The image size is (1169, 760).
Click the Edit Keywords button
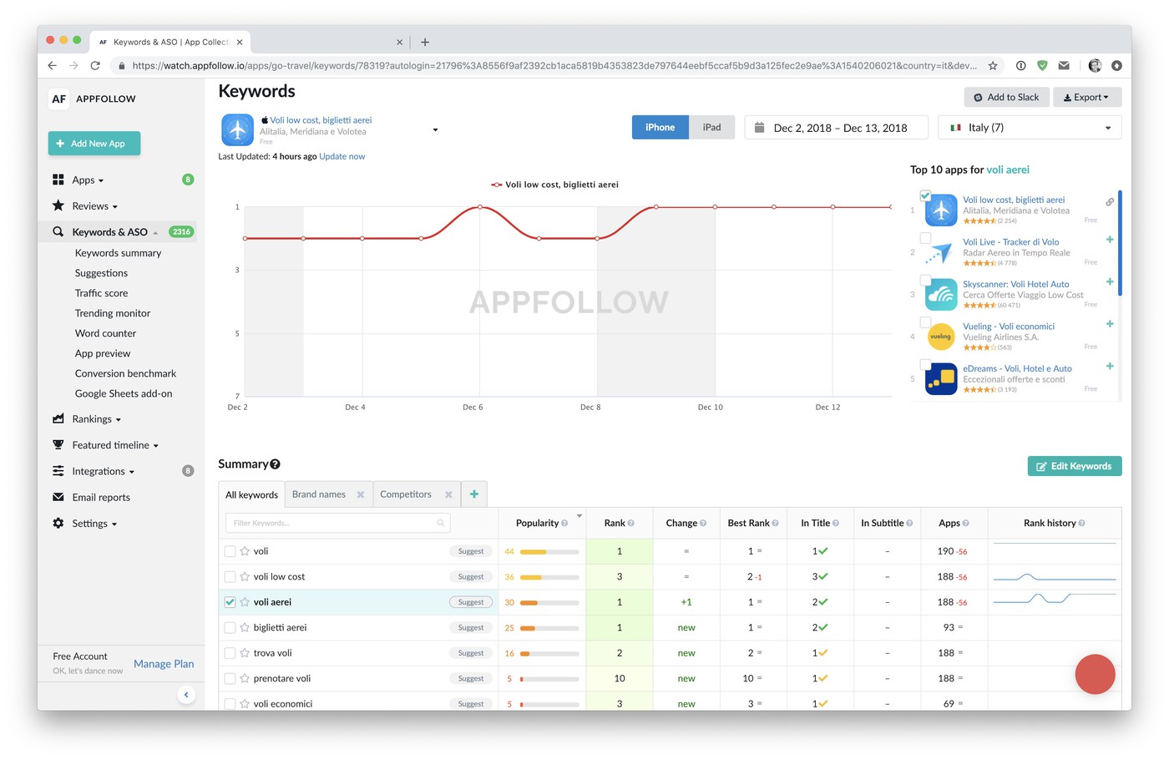1074,466
